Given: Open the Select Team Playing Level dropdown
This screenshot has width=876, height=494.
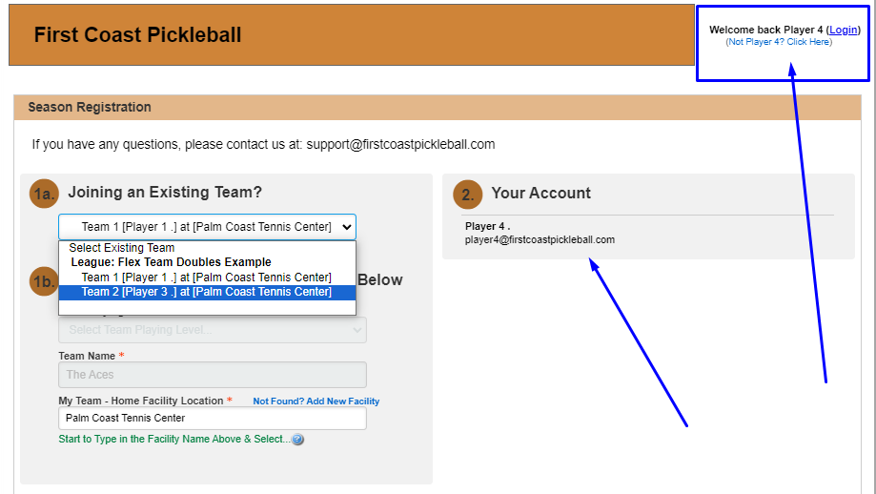Looking at the screenshot, I should [x=212, y=330].
